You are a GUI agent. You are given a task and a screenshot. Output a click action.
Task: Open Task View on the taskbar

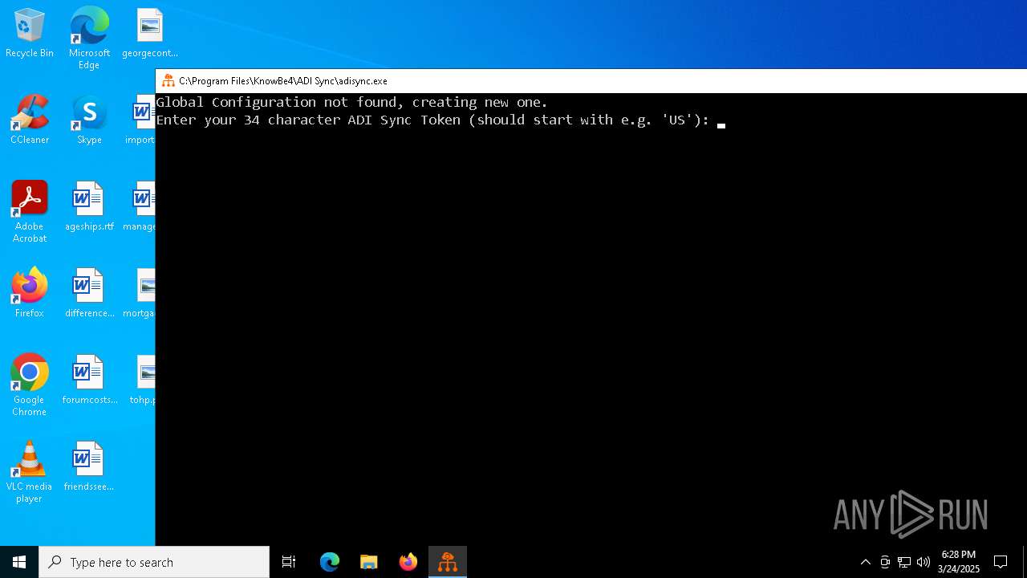pos(289,562)
